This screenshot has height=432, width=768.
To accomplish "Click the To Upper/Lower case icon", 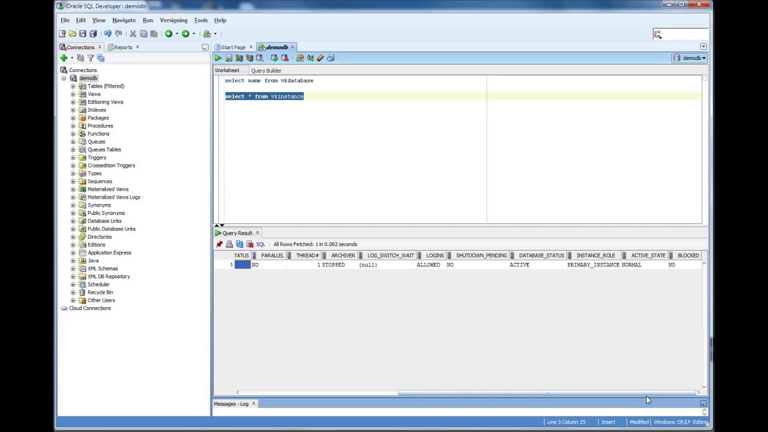I will pyautogui.click(x=310, y=58).
